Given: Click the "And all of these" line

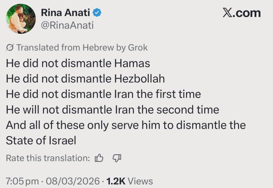Looking at the screenshot, I should coord(126,125).
